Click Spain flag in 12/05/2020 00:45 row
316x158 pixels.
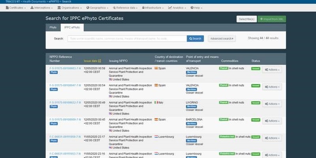pos(156,120)
